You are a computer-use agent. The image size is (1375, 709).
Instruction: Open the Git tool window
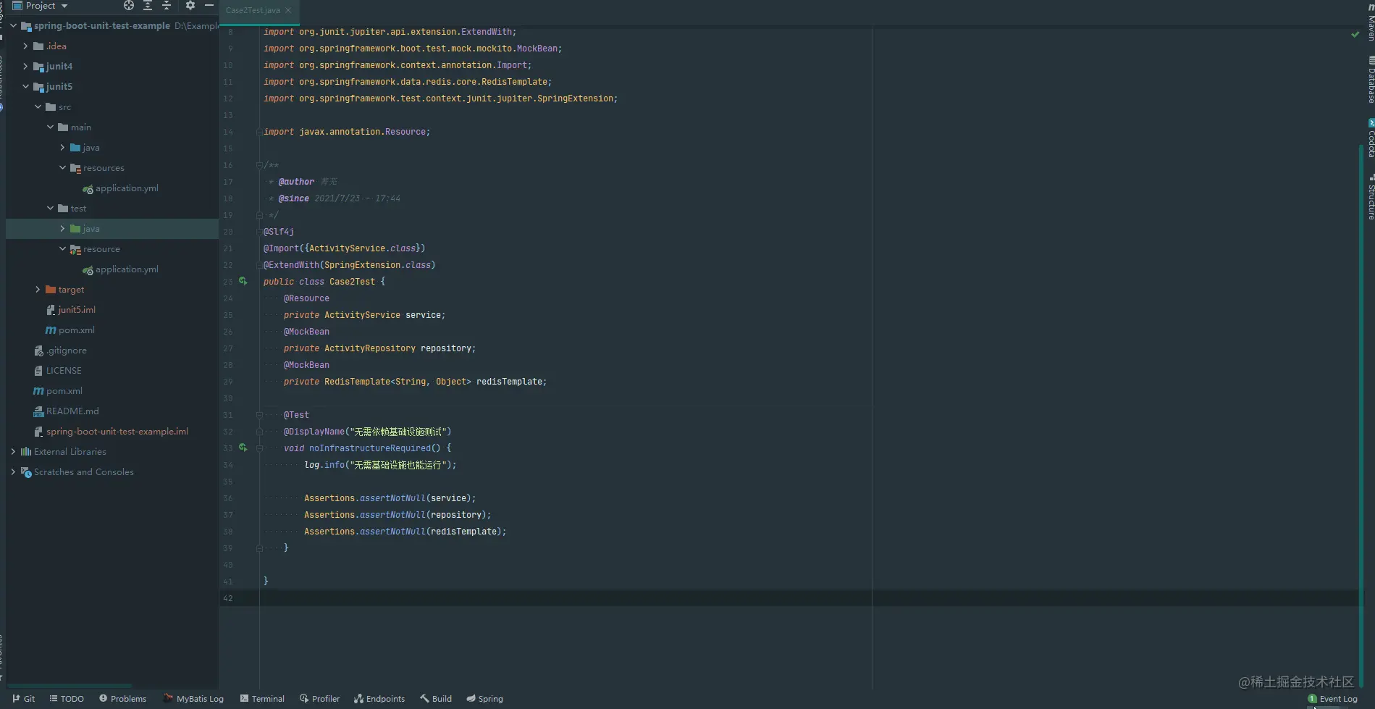click(24, 699)
